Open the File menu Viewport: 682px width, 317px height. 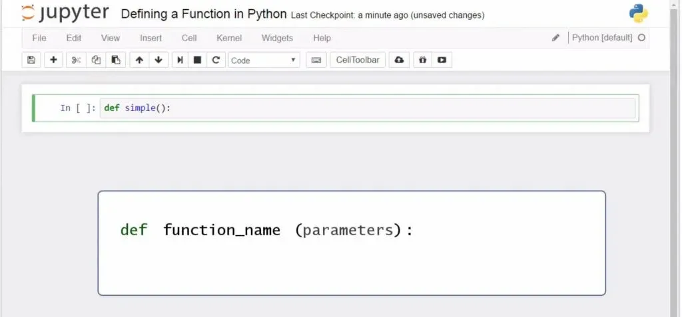(x=39, y=38)
